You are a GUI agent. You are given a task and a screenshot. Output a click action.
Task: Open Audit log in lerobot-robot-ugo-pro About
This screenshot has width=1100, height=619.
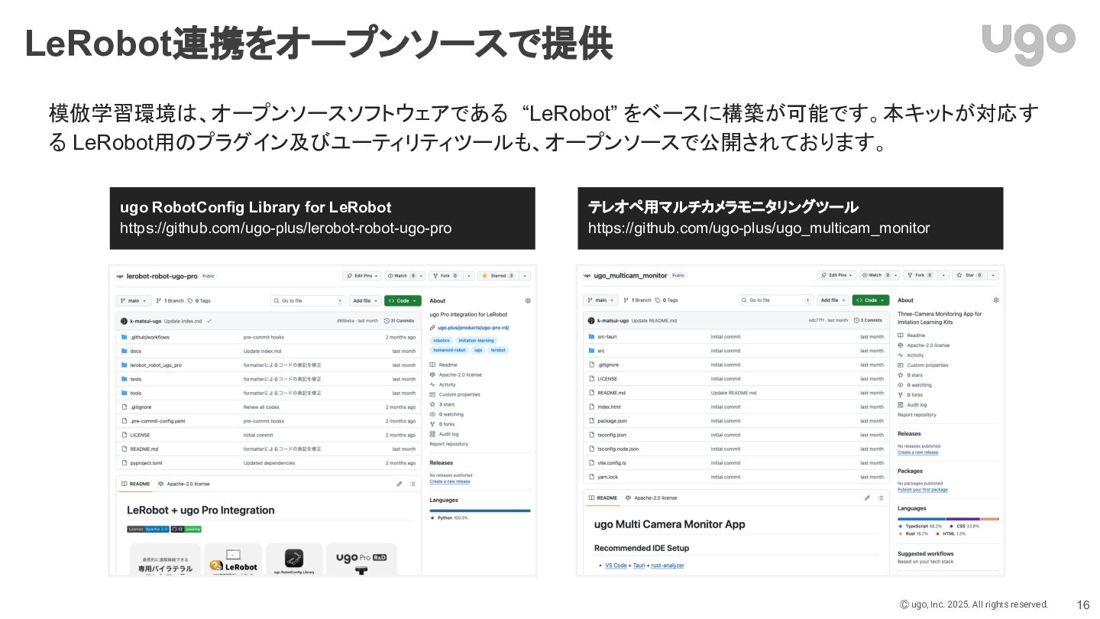(445, 434)
